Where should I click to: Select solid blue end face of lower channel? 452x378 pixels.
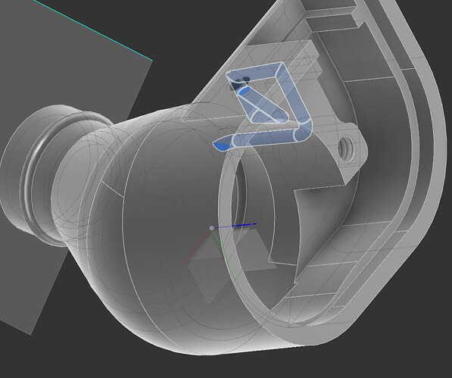220,146
